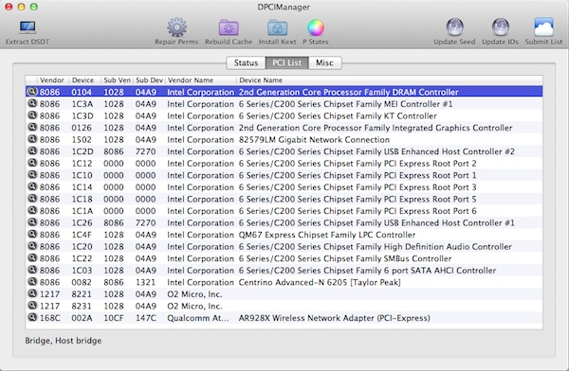Click magnifier icon for device 0082 row
The height and width of the screenshot is (371, 569).
click(x=32, y=281)
